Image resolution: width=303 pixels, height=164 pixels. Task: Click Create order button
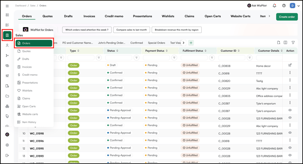point(287,17)
